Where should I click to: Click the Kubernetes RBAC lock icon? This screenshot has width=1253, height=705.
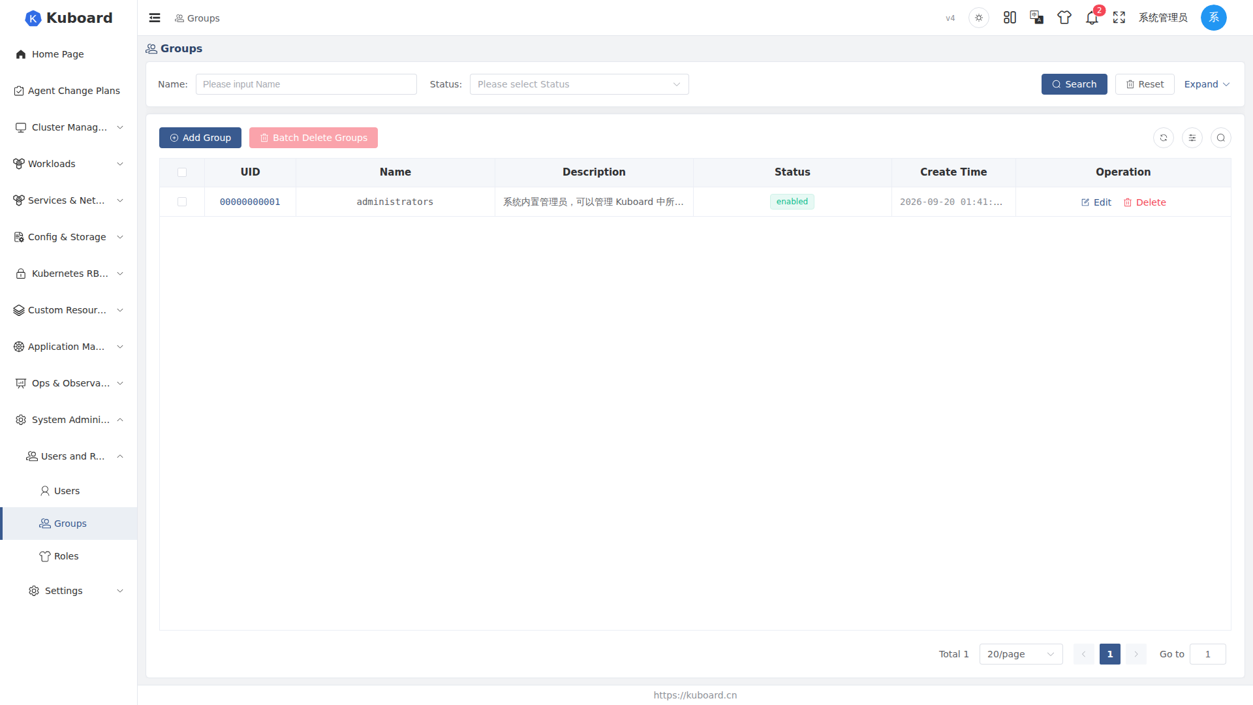pos(21,274)
